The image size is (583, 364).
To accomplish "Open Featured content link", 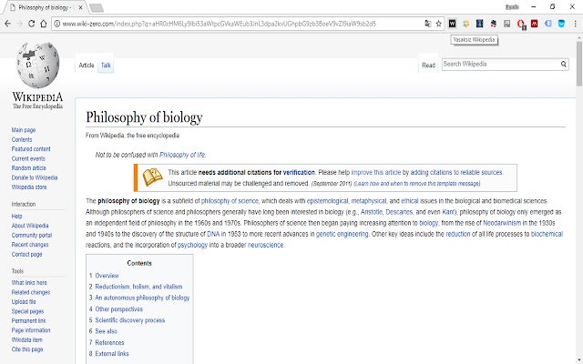I will [x=31, y=149].
